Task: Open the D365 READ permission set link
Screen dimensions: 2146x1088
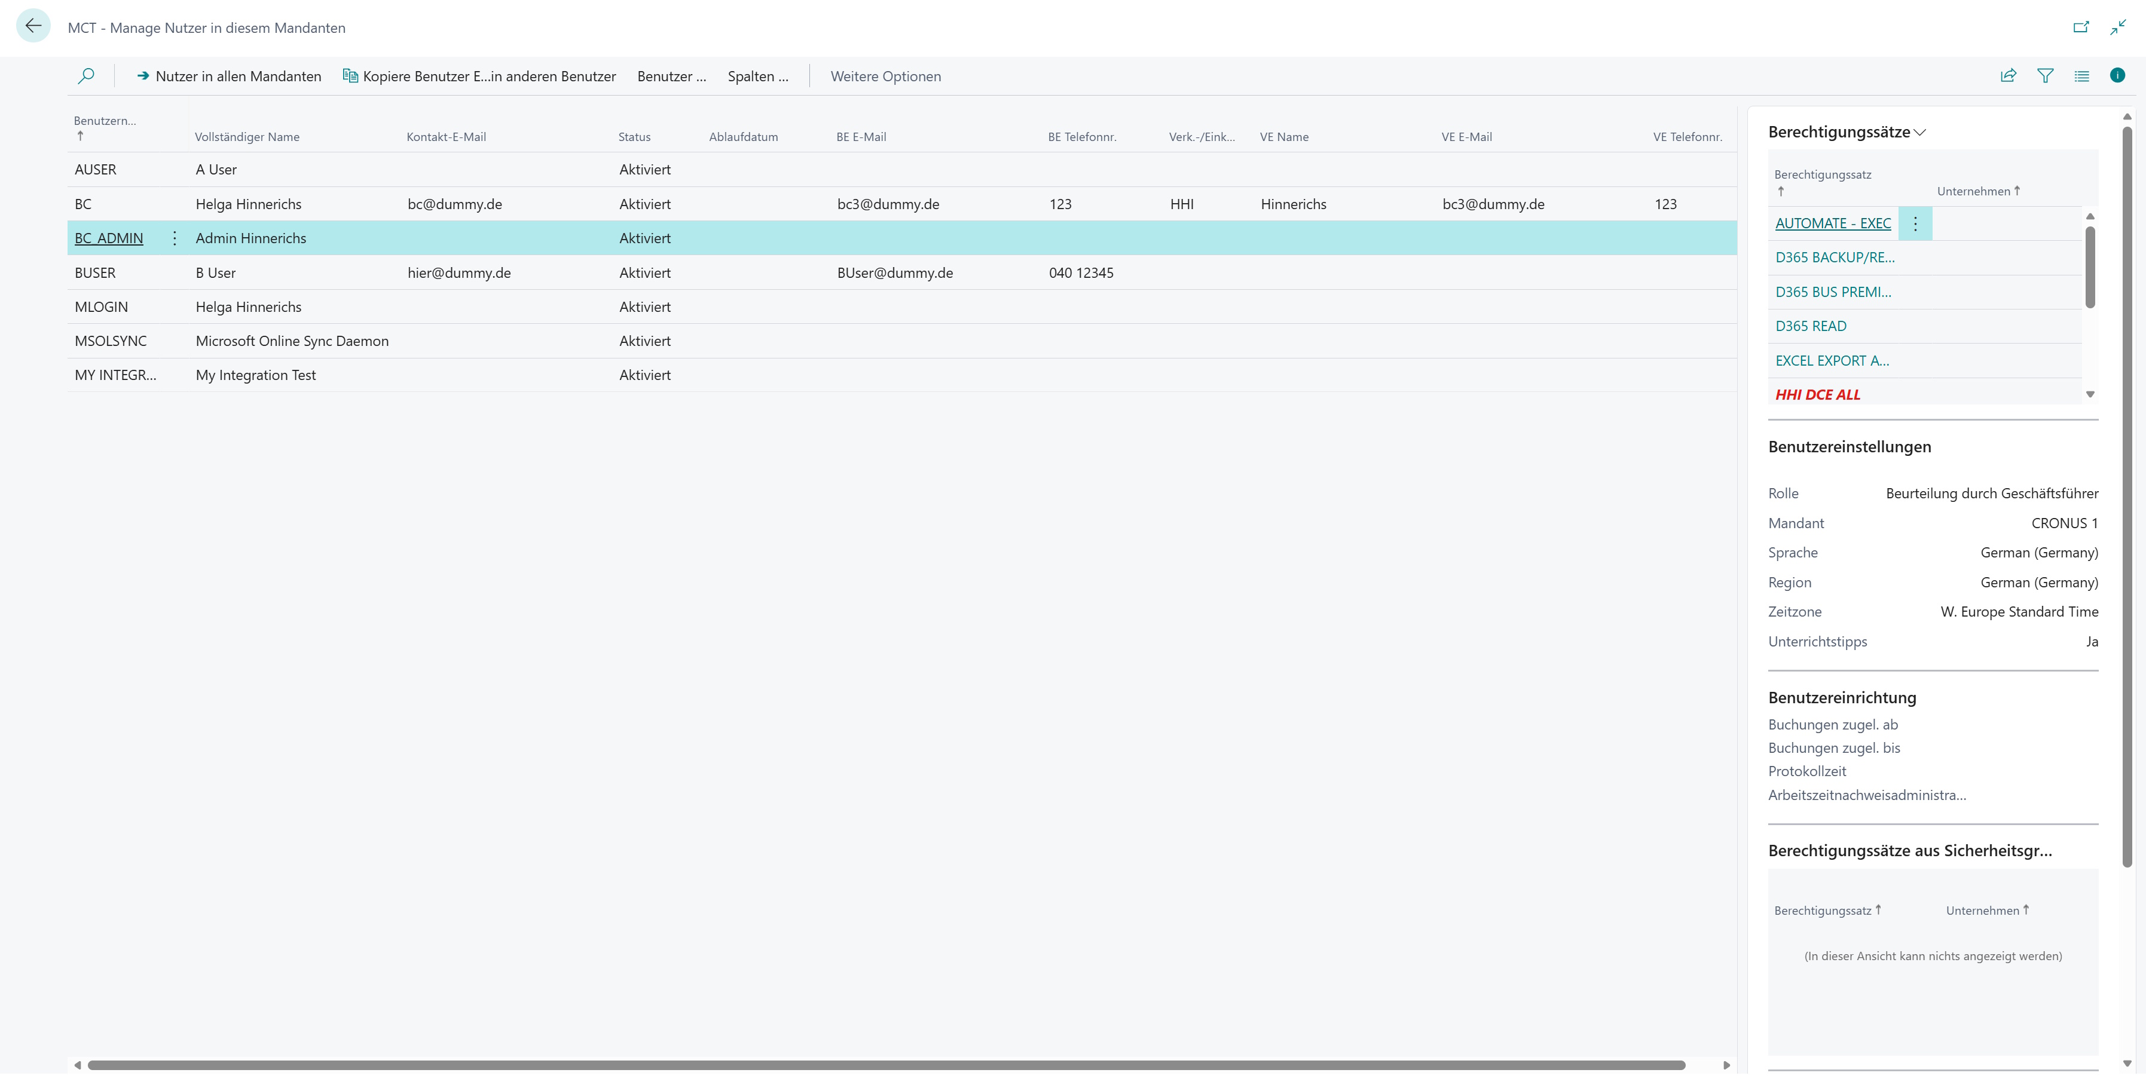Action: tap(1811, 326)
